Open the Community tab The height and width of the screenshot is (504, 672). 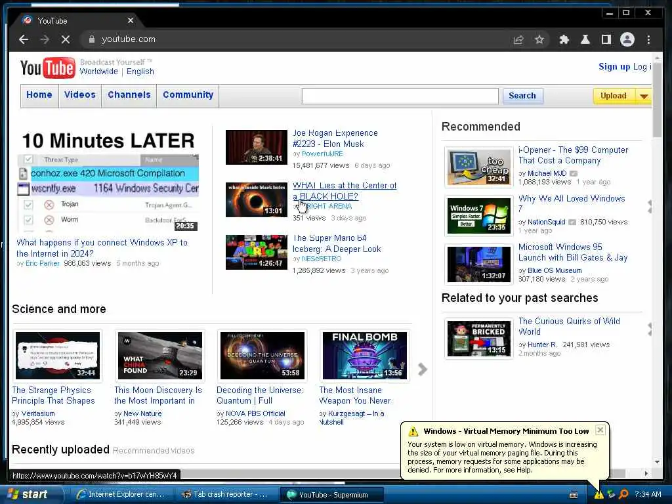point(188,94)
